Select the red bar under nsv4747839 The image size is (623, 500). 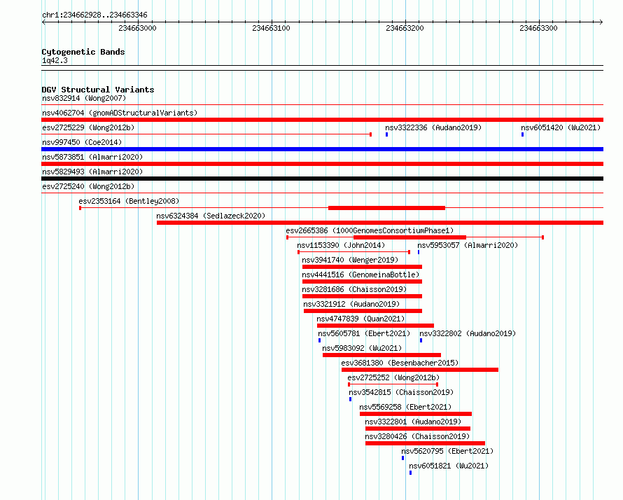pos(375,326)
